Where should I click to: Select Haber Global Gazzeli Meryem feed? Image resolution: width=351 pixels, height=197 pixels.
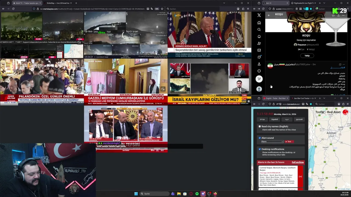(x=126, y=82)
